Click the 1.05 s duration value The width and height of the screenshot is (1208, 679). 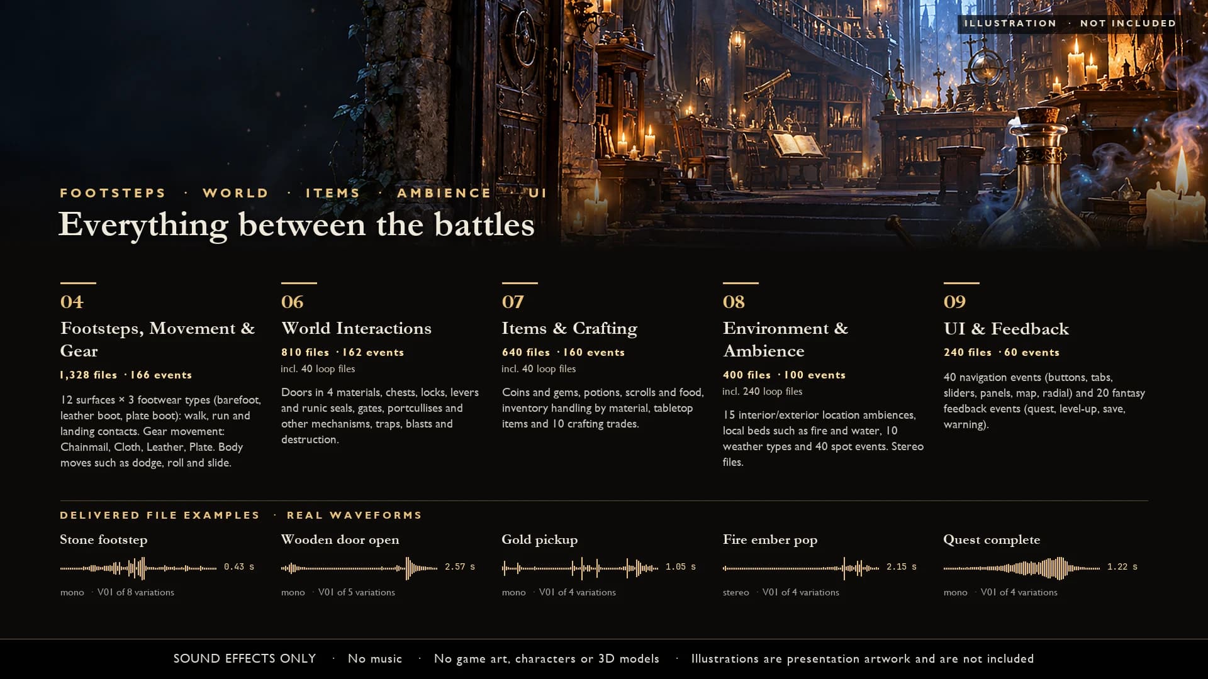pos(681,567)
